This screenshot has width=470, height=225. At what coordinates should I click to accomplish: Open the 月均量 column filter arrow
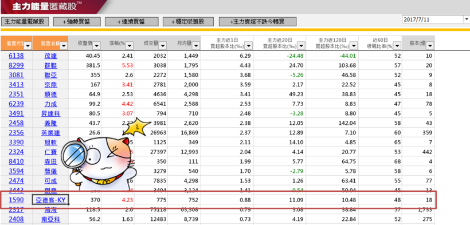195,46
